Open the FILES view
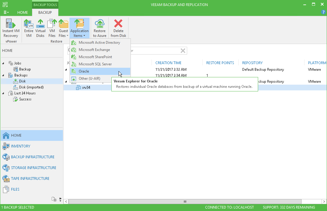Image resolution: width=327 pixels, height=211 pixels. pyautogui.click(x=32, y=189)
